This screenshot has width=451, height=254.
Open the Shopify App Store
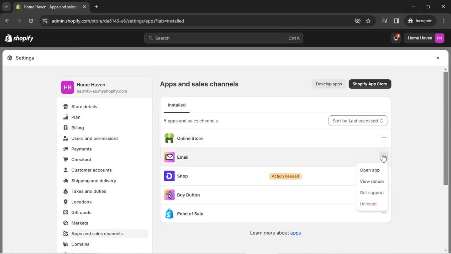pyautogui.click(x=370, y=84)
